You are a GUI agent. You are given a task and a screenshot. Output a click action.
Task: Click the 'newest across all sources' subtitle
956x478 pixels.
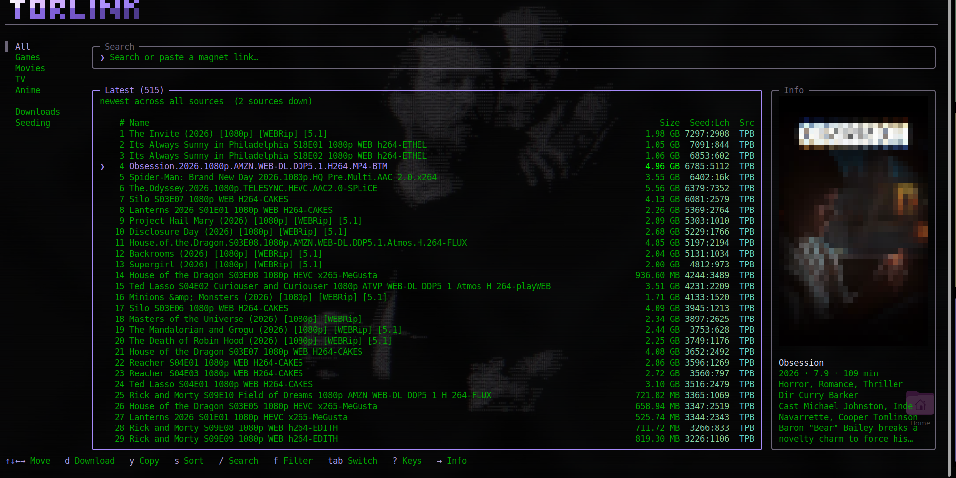tap(162, 101)
